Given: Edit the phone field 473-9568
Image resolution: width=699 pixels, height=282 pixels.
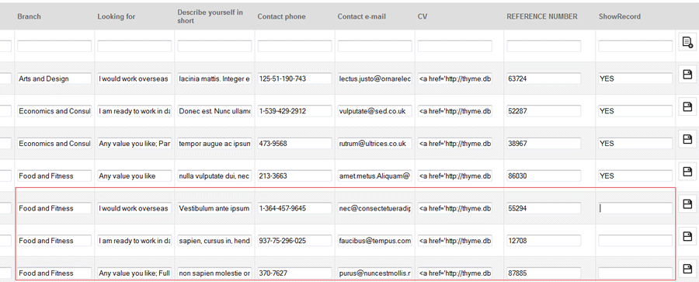Looking at the screenshot, I should pyautogui.click(x=294, y=143).
